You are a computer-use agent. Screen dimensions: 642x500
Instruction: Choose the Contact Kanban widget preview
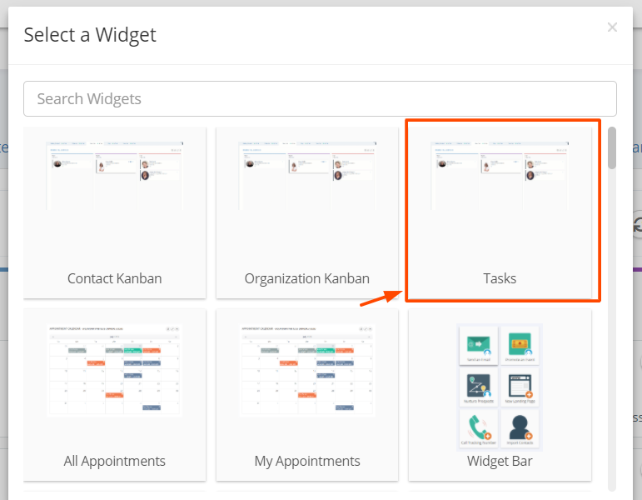click(115, 176)
